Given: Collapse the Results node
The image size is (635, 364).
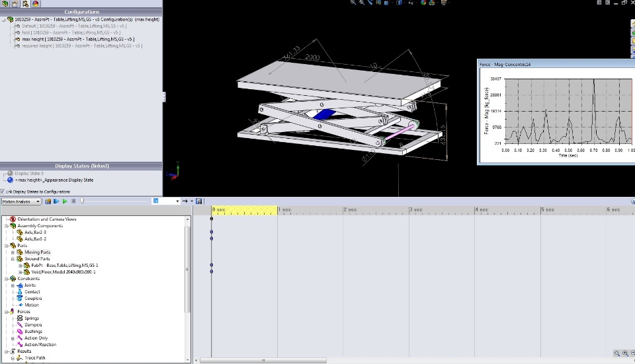Looking at the screenshot, I should pos(6,351).
